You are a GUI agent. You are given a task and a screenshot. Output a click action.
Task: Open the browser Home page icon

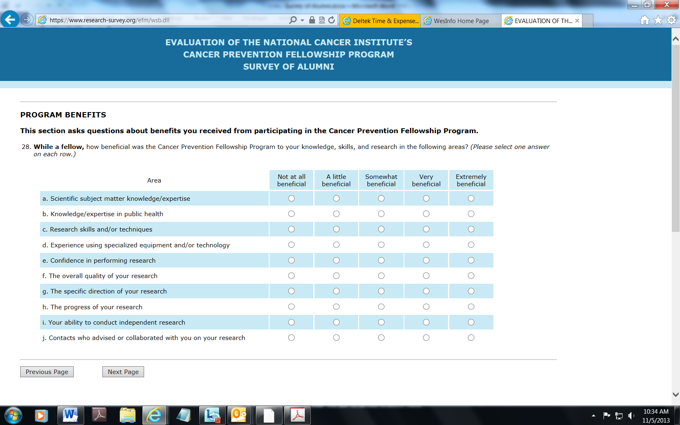(x=645, y=20)
